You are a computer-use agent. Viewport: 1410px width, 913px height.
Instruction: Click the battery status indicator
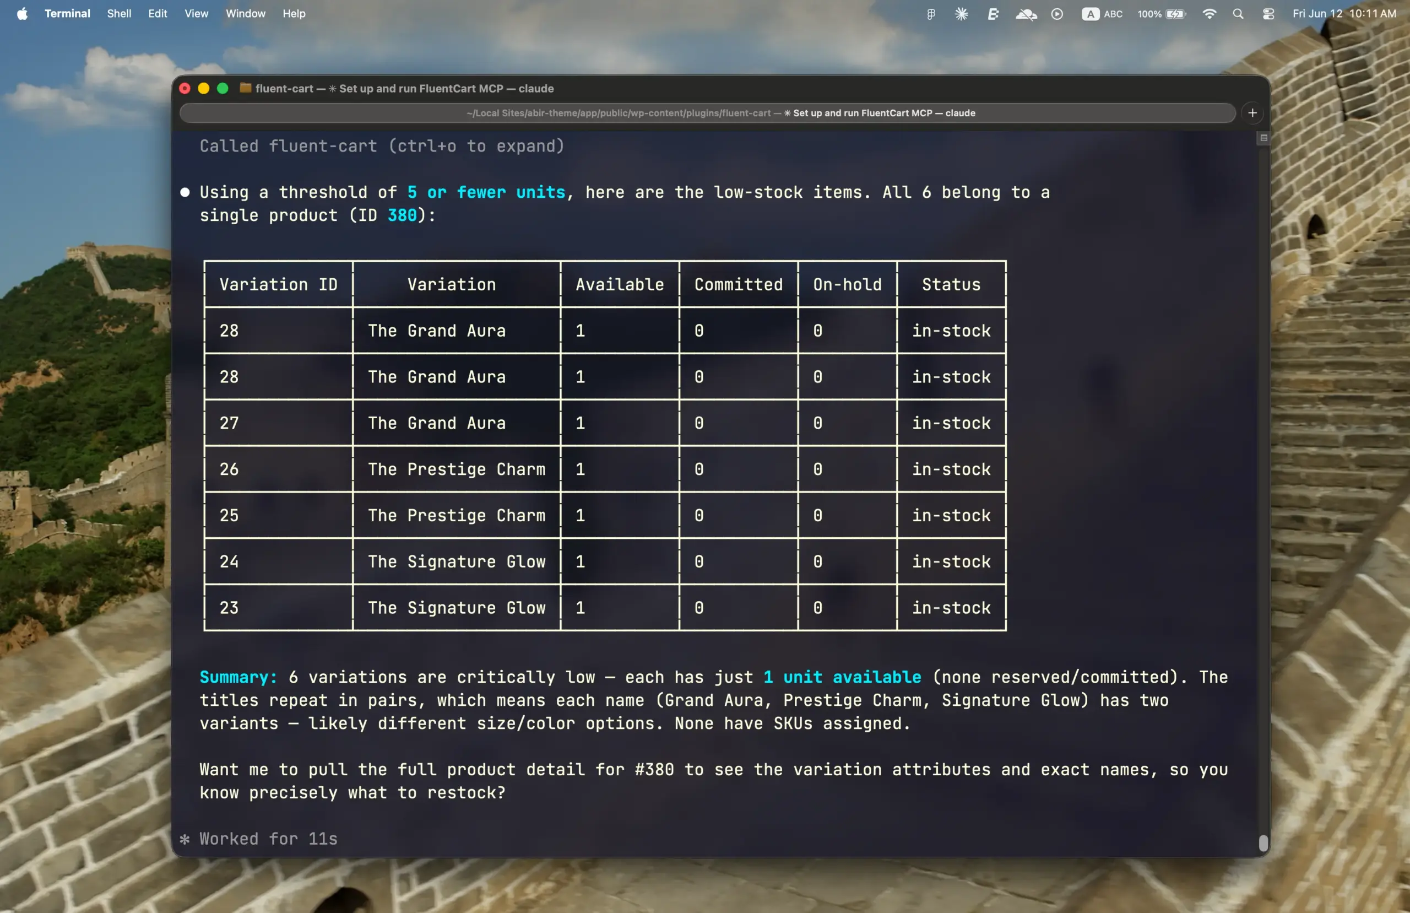coord(1162,14)
